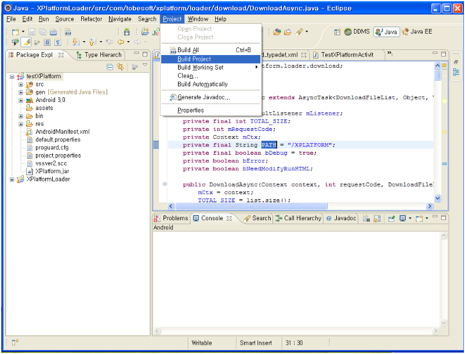Show hidden editor tabs list chevron

pos(390,53)
